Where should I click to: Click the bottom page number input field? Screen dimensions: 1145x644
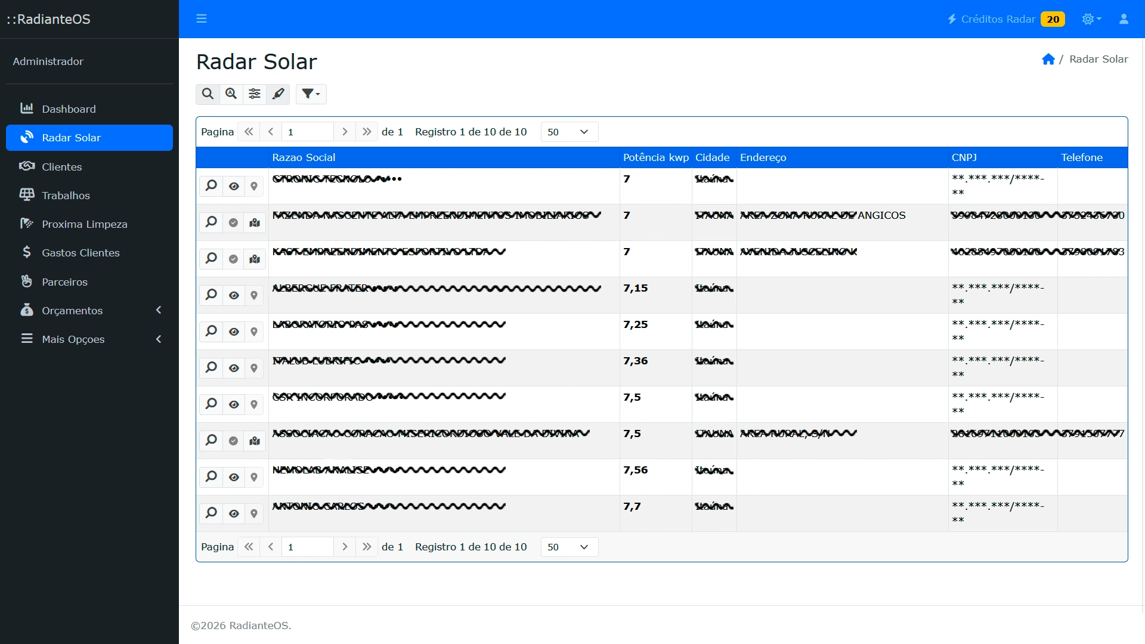click(x=307, y=547)
